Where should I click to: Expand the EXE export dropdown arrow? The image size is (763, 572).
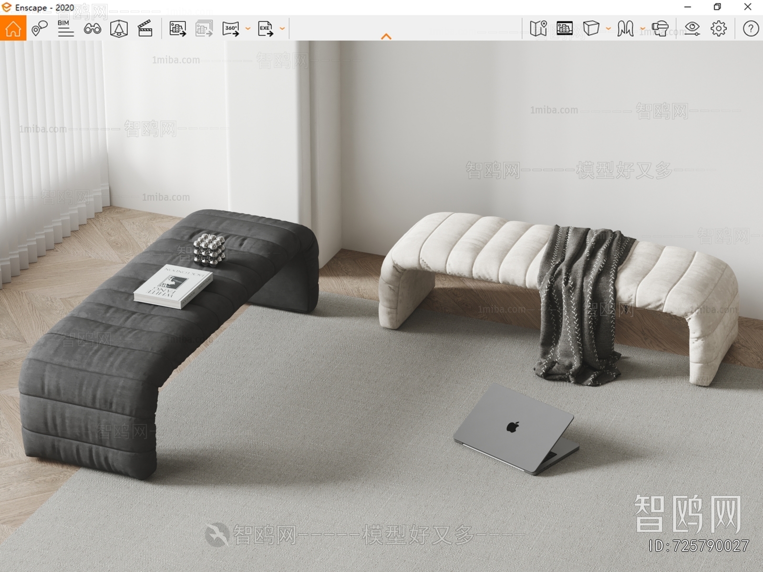tap(282, 29)
